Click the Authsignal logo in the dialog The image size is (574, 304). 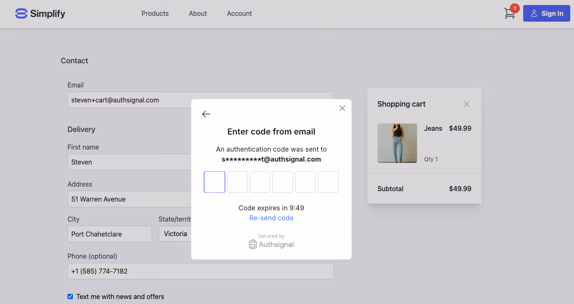(x=271, y=244)
